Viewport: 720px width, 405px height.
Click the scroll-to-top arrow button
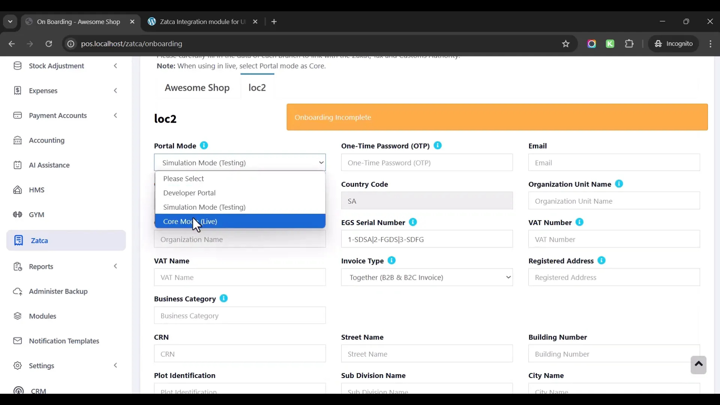pyautogui.click(x=698, y=364)
